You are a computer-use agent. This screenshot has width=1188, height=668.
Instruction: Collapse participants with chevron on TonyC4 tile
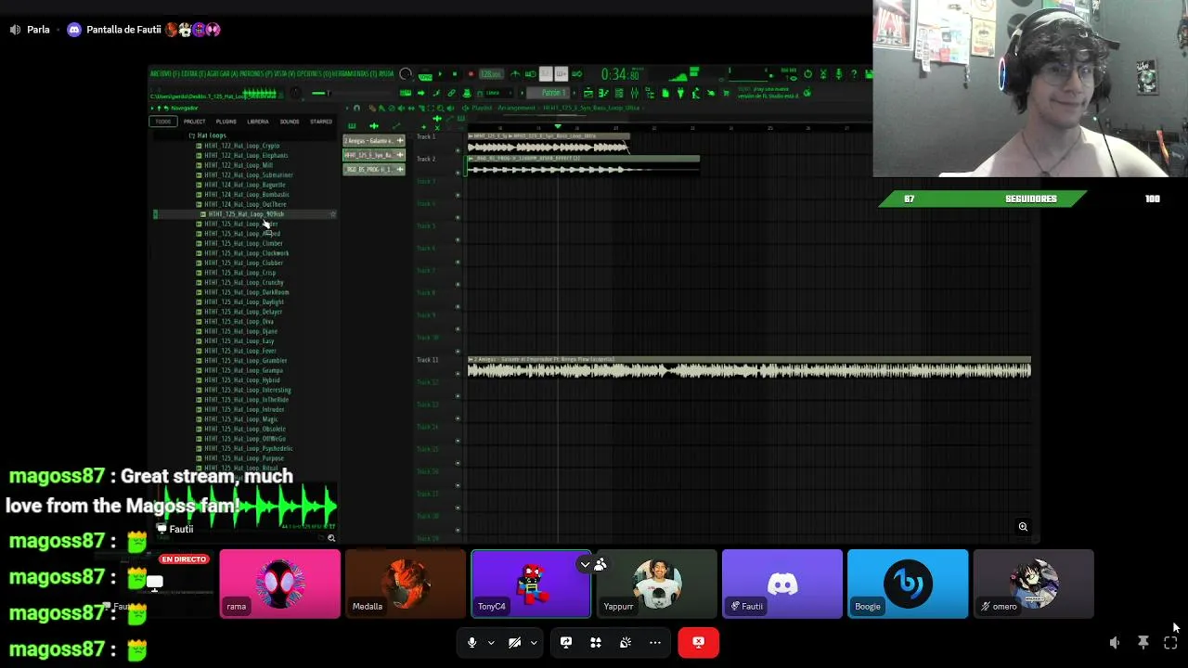coord(585,564)
